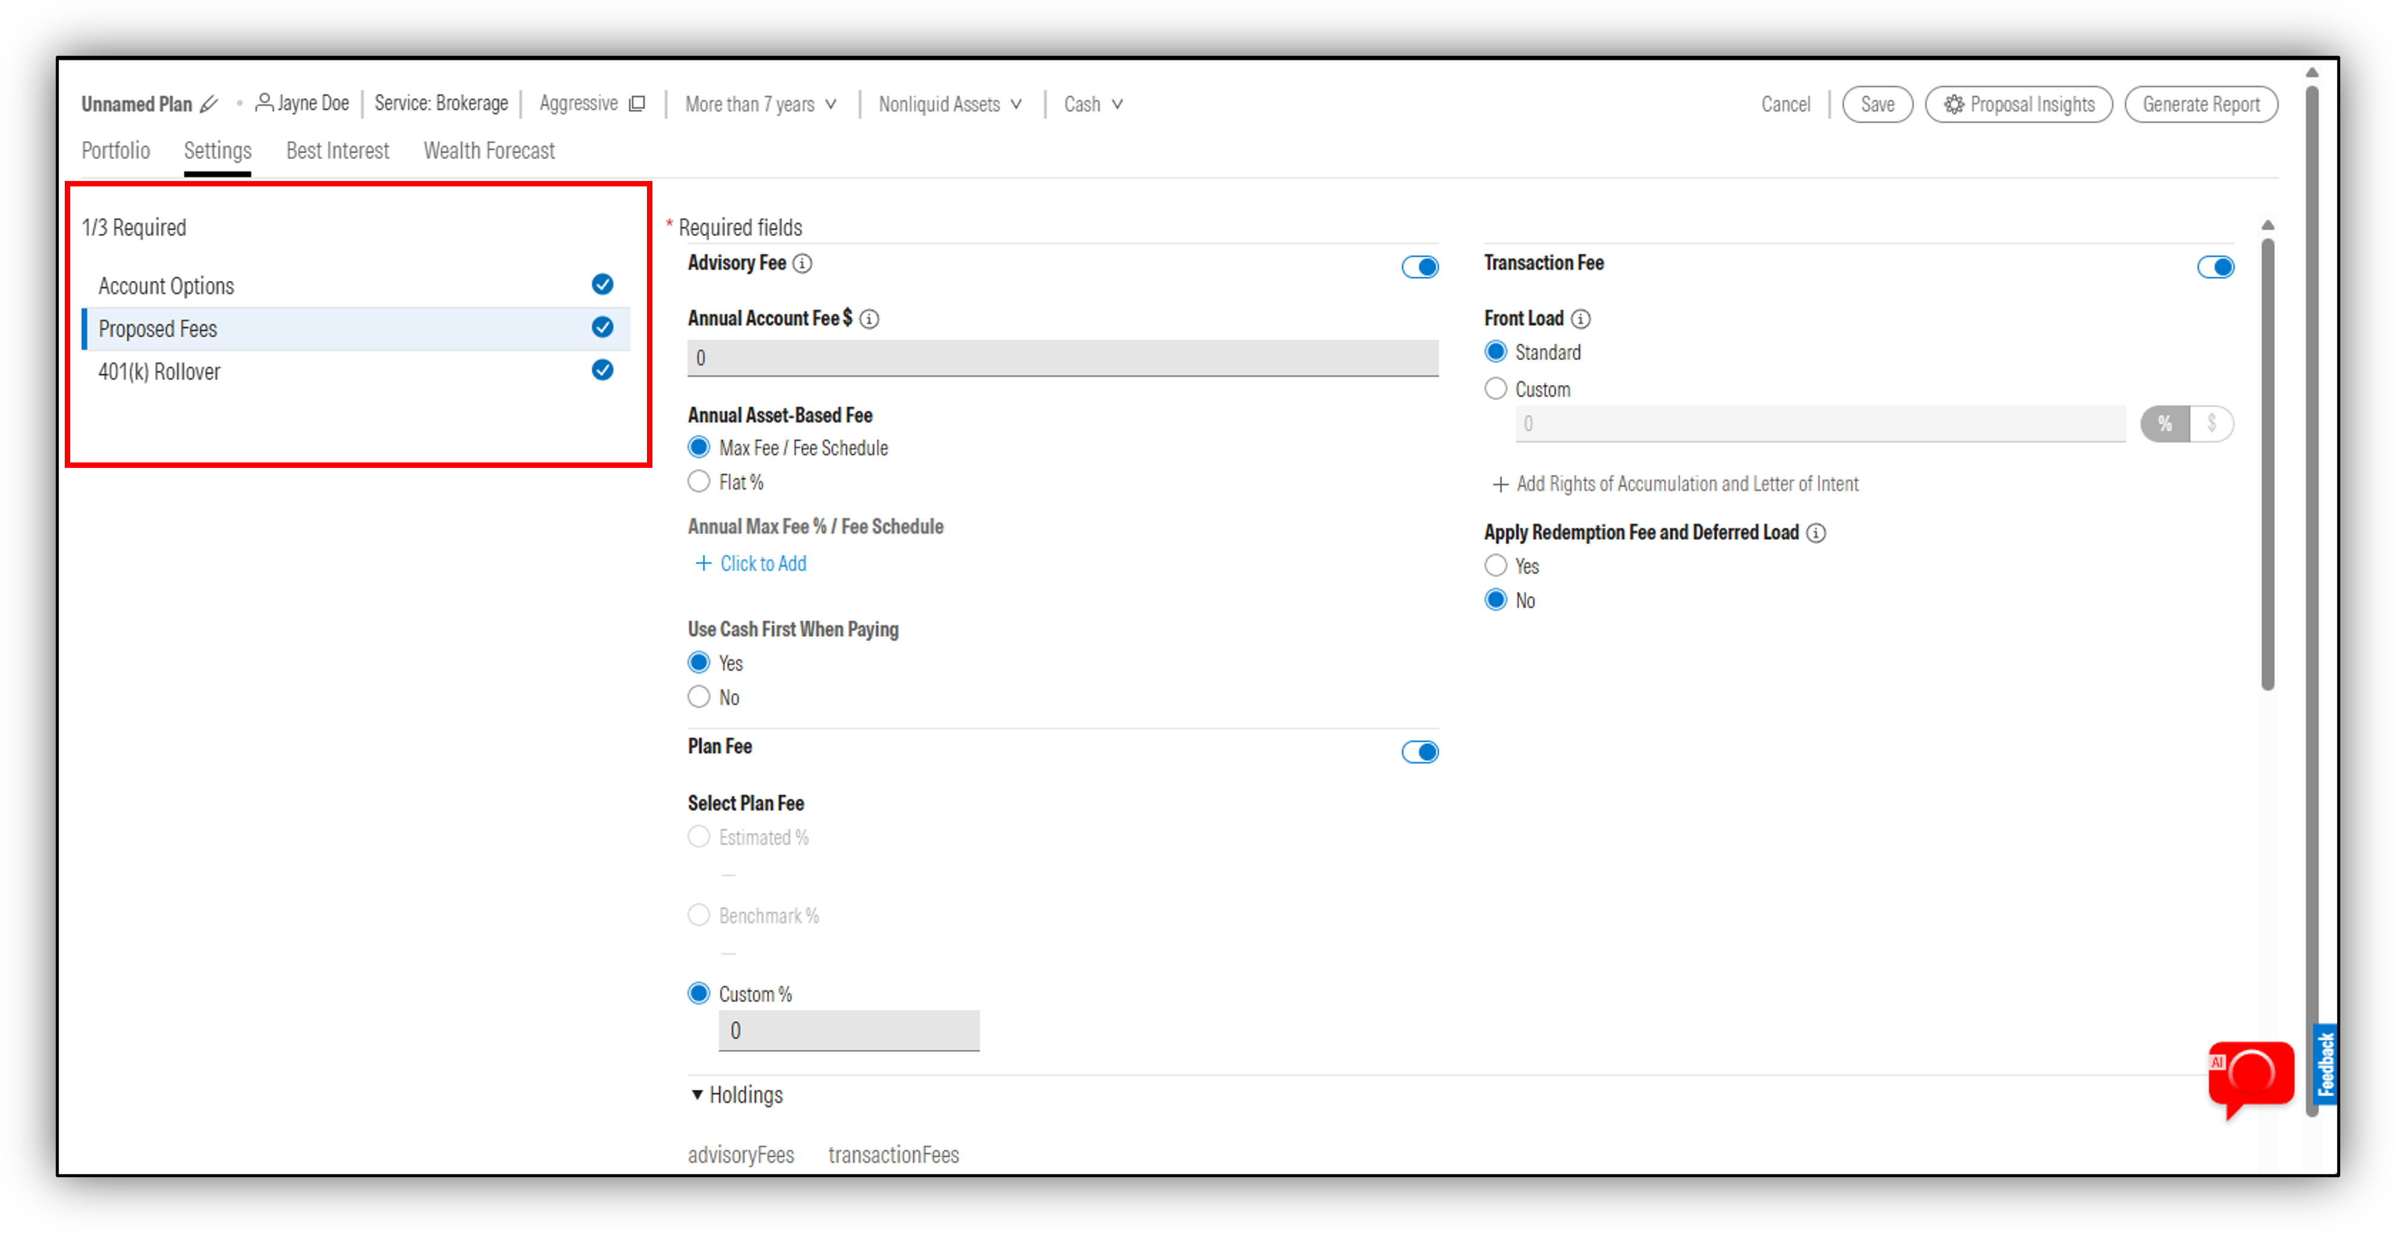
Task: Select Yes for Use Cash First When Paying
Action: (x=698, y=663)
